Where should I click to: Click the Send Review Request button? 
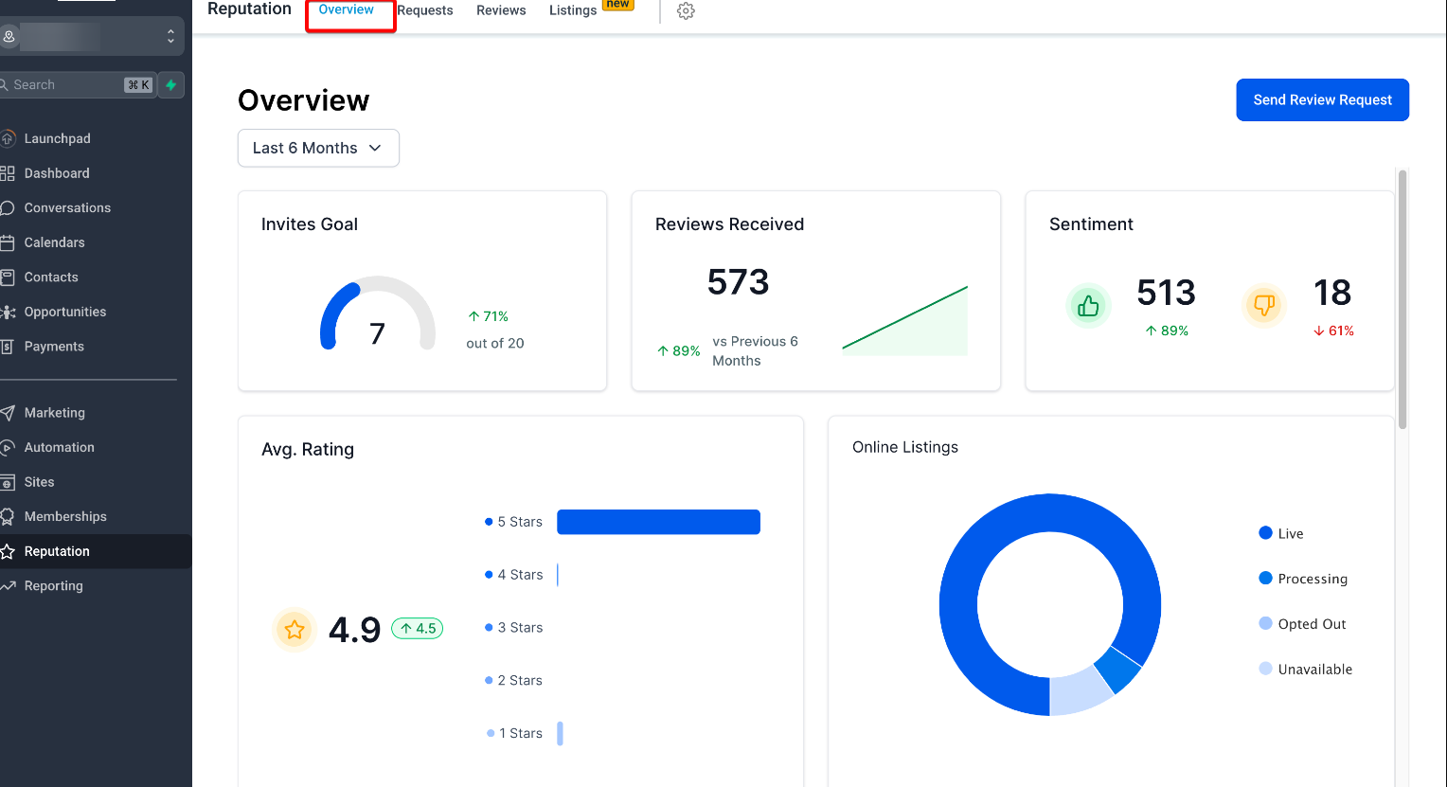point(1322,99)
